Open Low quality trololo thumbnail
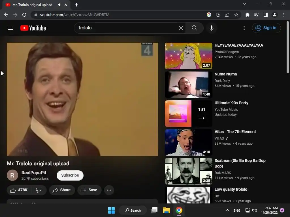 click(188, 195)
